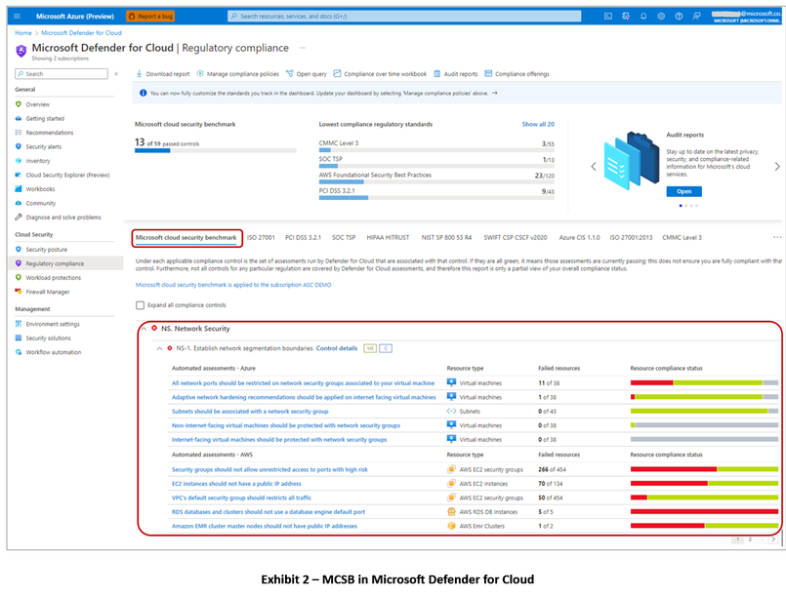
Task: Open Security alerts in sidebar
Action: pyautogui.click(x=44, y=146)
